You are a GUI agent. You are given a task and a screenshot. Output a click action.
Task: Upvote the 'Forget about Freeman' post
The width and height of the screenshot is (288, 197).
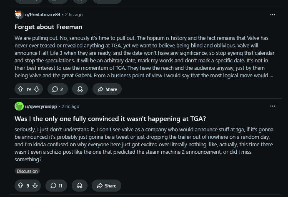tap(20, 89)
